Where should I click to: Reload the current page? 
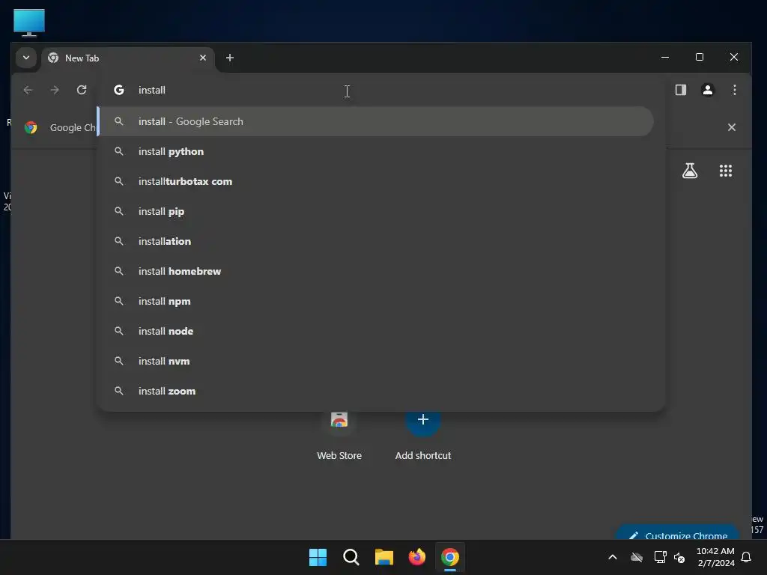tap(82, 90)
